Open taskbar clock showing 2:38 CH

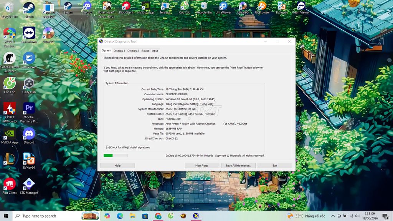click(x=370, y=216)
